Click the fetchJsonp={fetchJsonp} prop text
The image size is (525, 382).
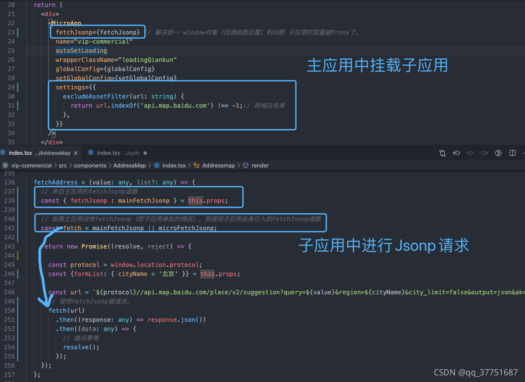(x=98, y=32)
